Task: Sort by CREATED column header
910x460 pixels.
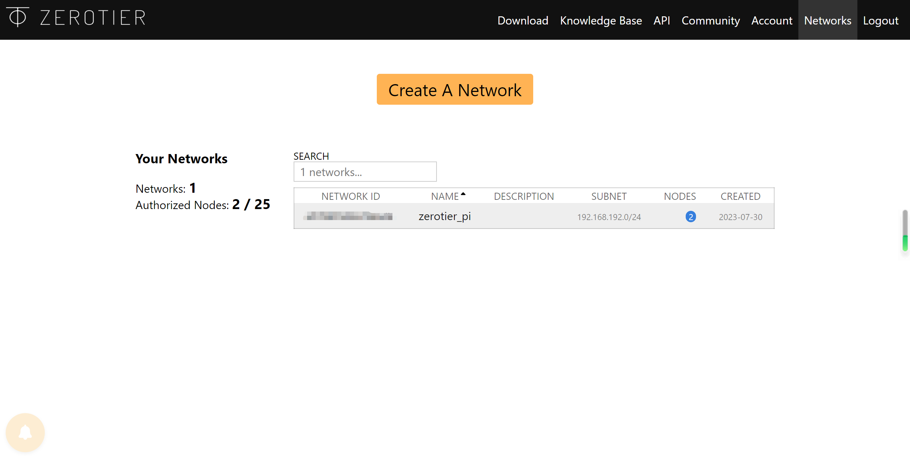Action: point(740,196)
